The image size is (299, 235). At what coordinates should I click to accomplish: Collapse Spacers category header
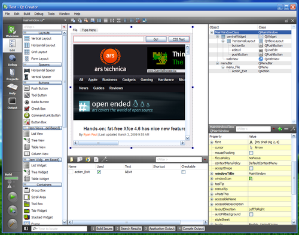[42, 64]
